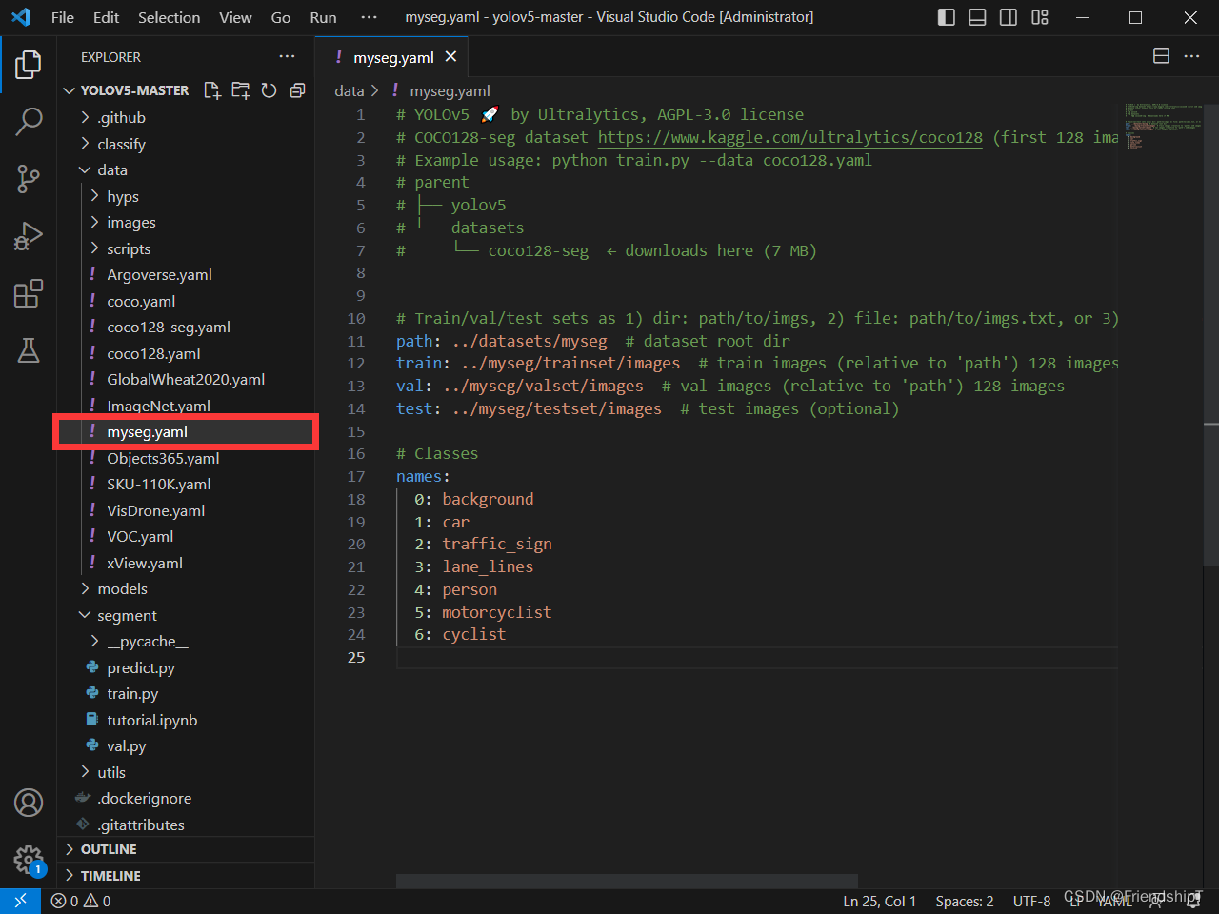Viewport: 1219px width, 914px height.
Task: Open GlobalWheat2020.yaml file
Action: click(186, 379)
